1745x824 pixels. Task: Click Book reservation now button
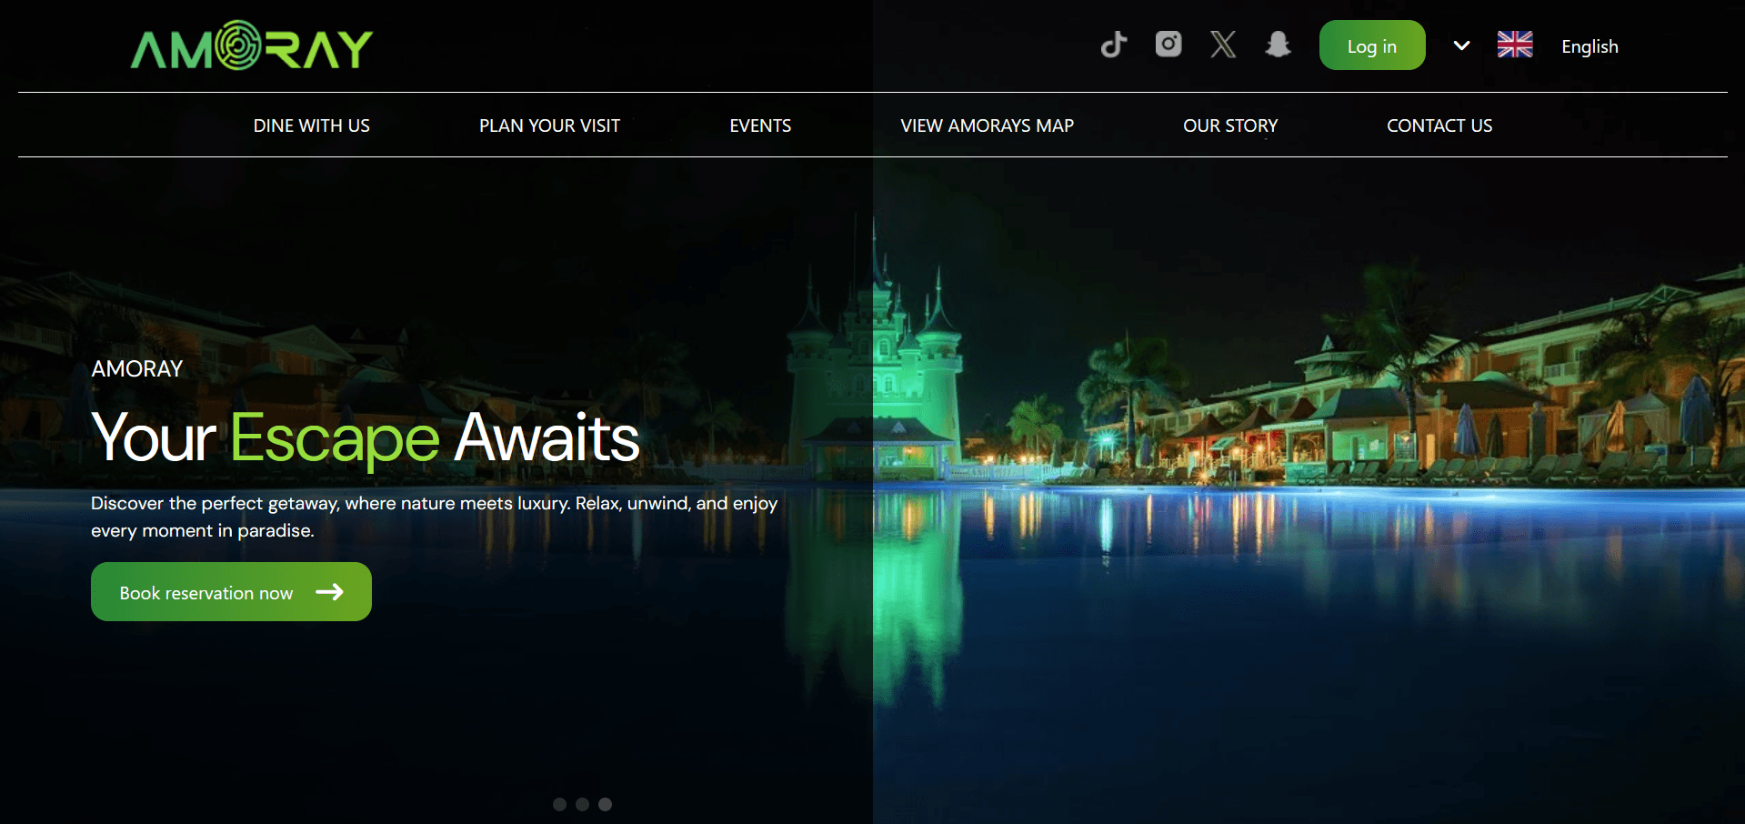[x=231, y=592]
